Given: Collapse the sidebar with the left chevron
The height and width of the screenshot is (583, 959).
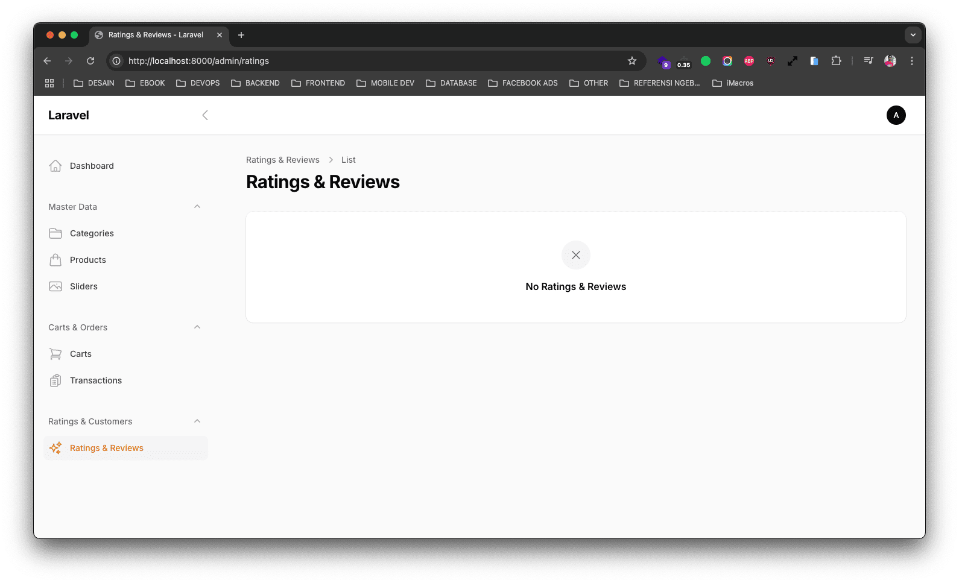Looking at the screenshot, I should (205, 115).
